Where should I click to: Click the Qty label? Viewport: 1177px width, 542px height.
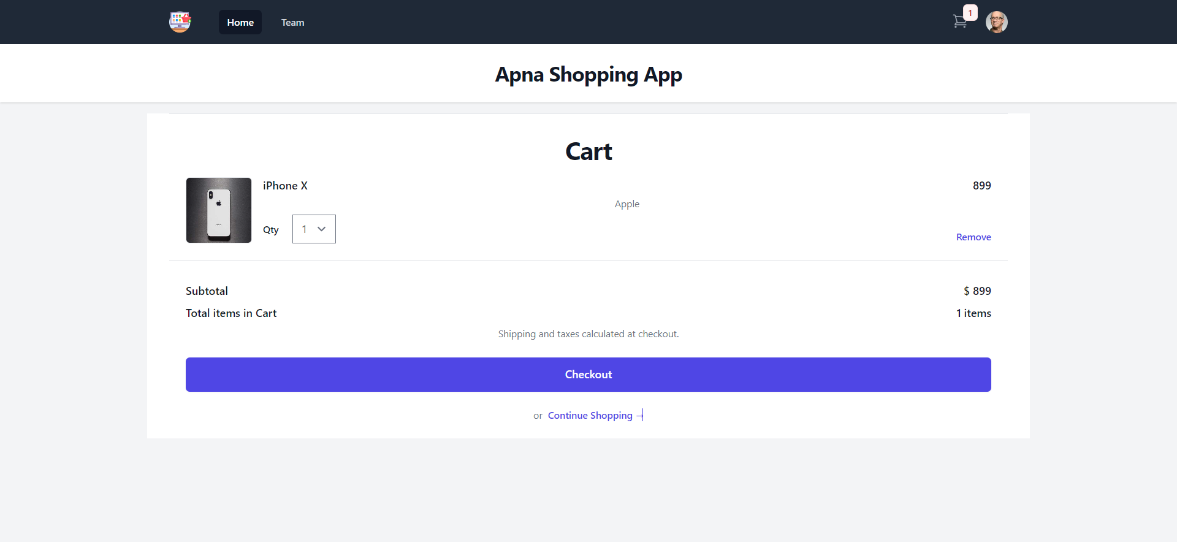click(x=271, y=230)
